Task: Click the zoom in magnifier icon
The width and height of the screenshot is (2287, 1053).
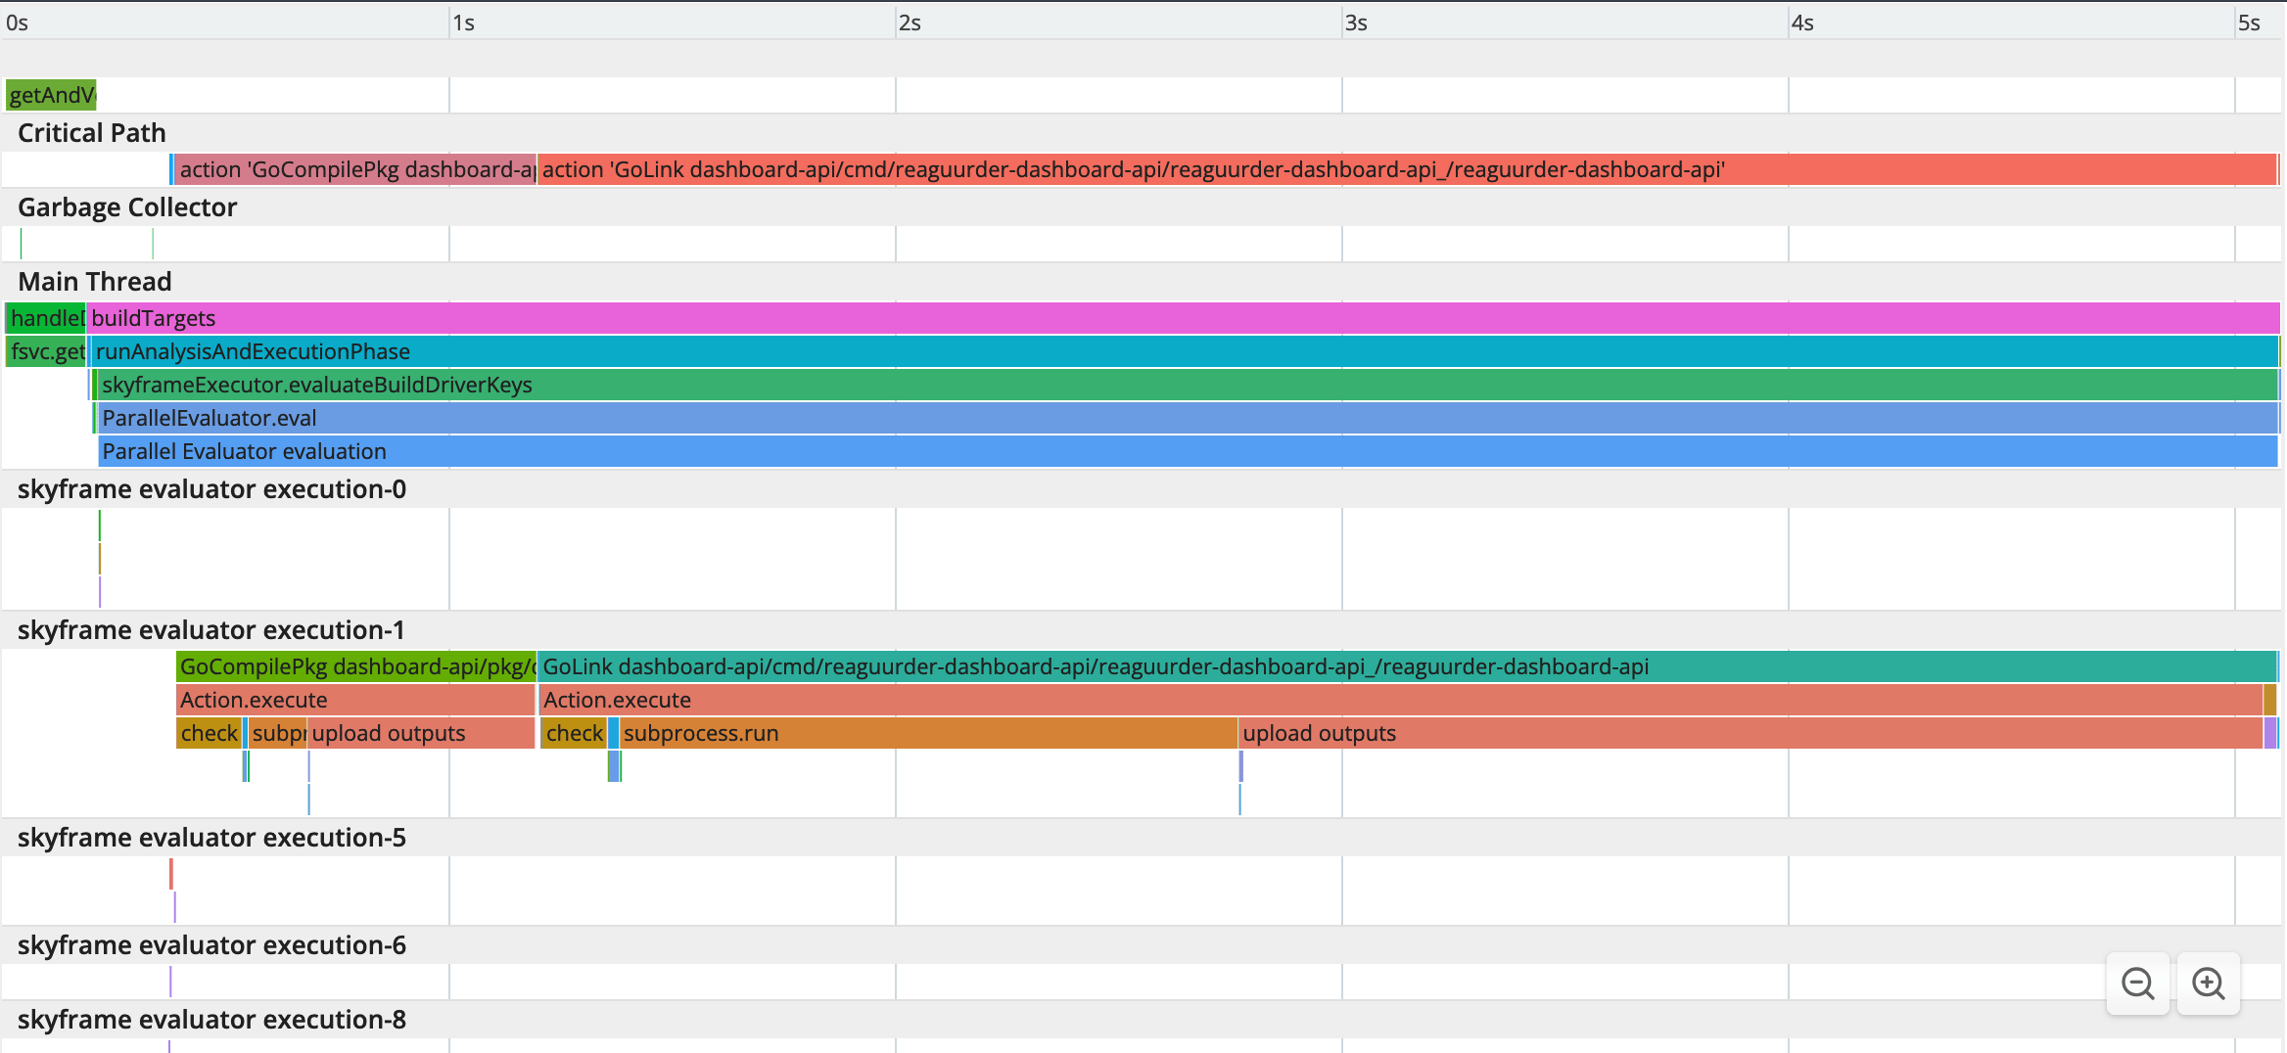Action: coord(2209,984)
